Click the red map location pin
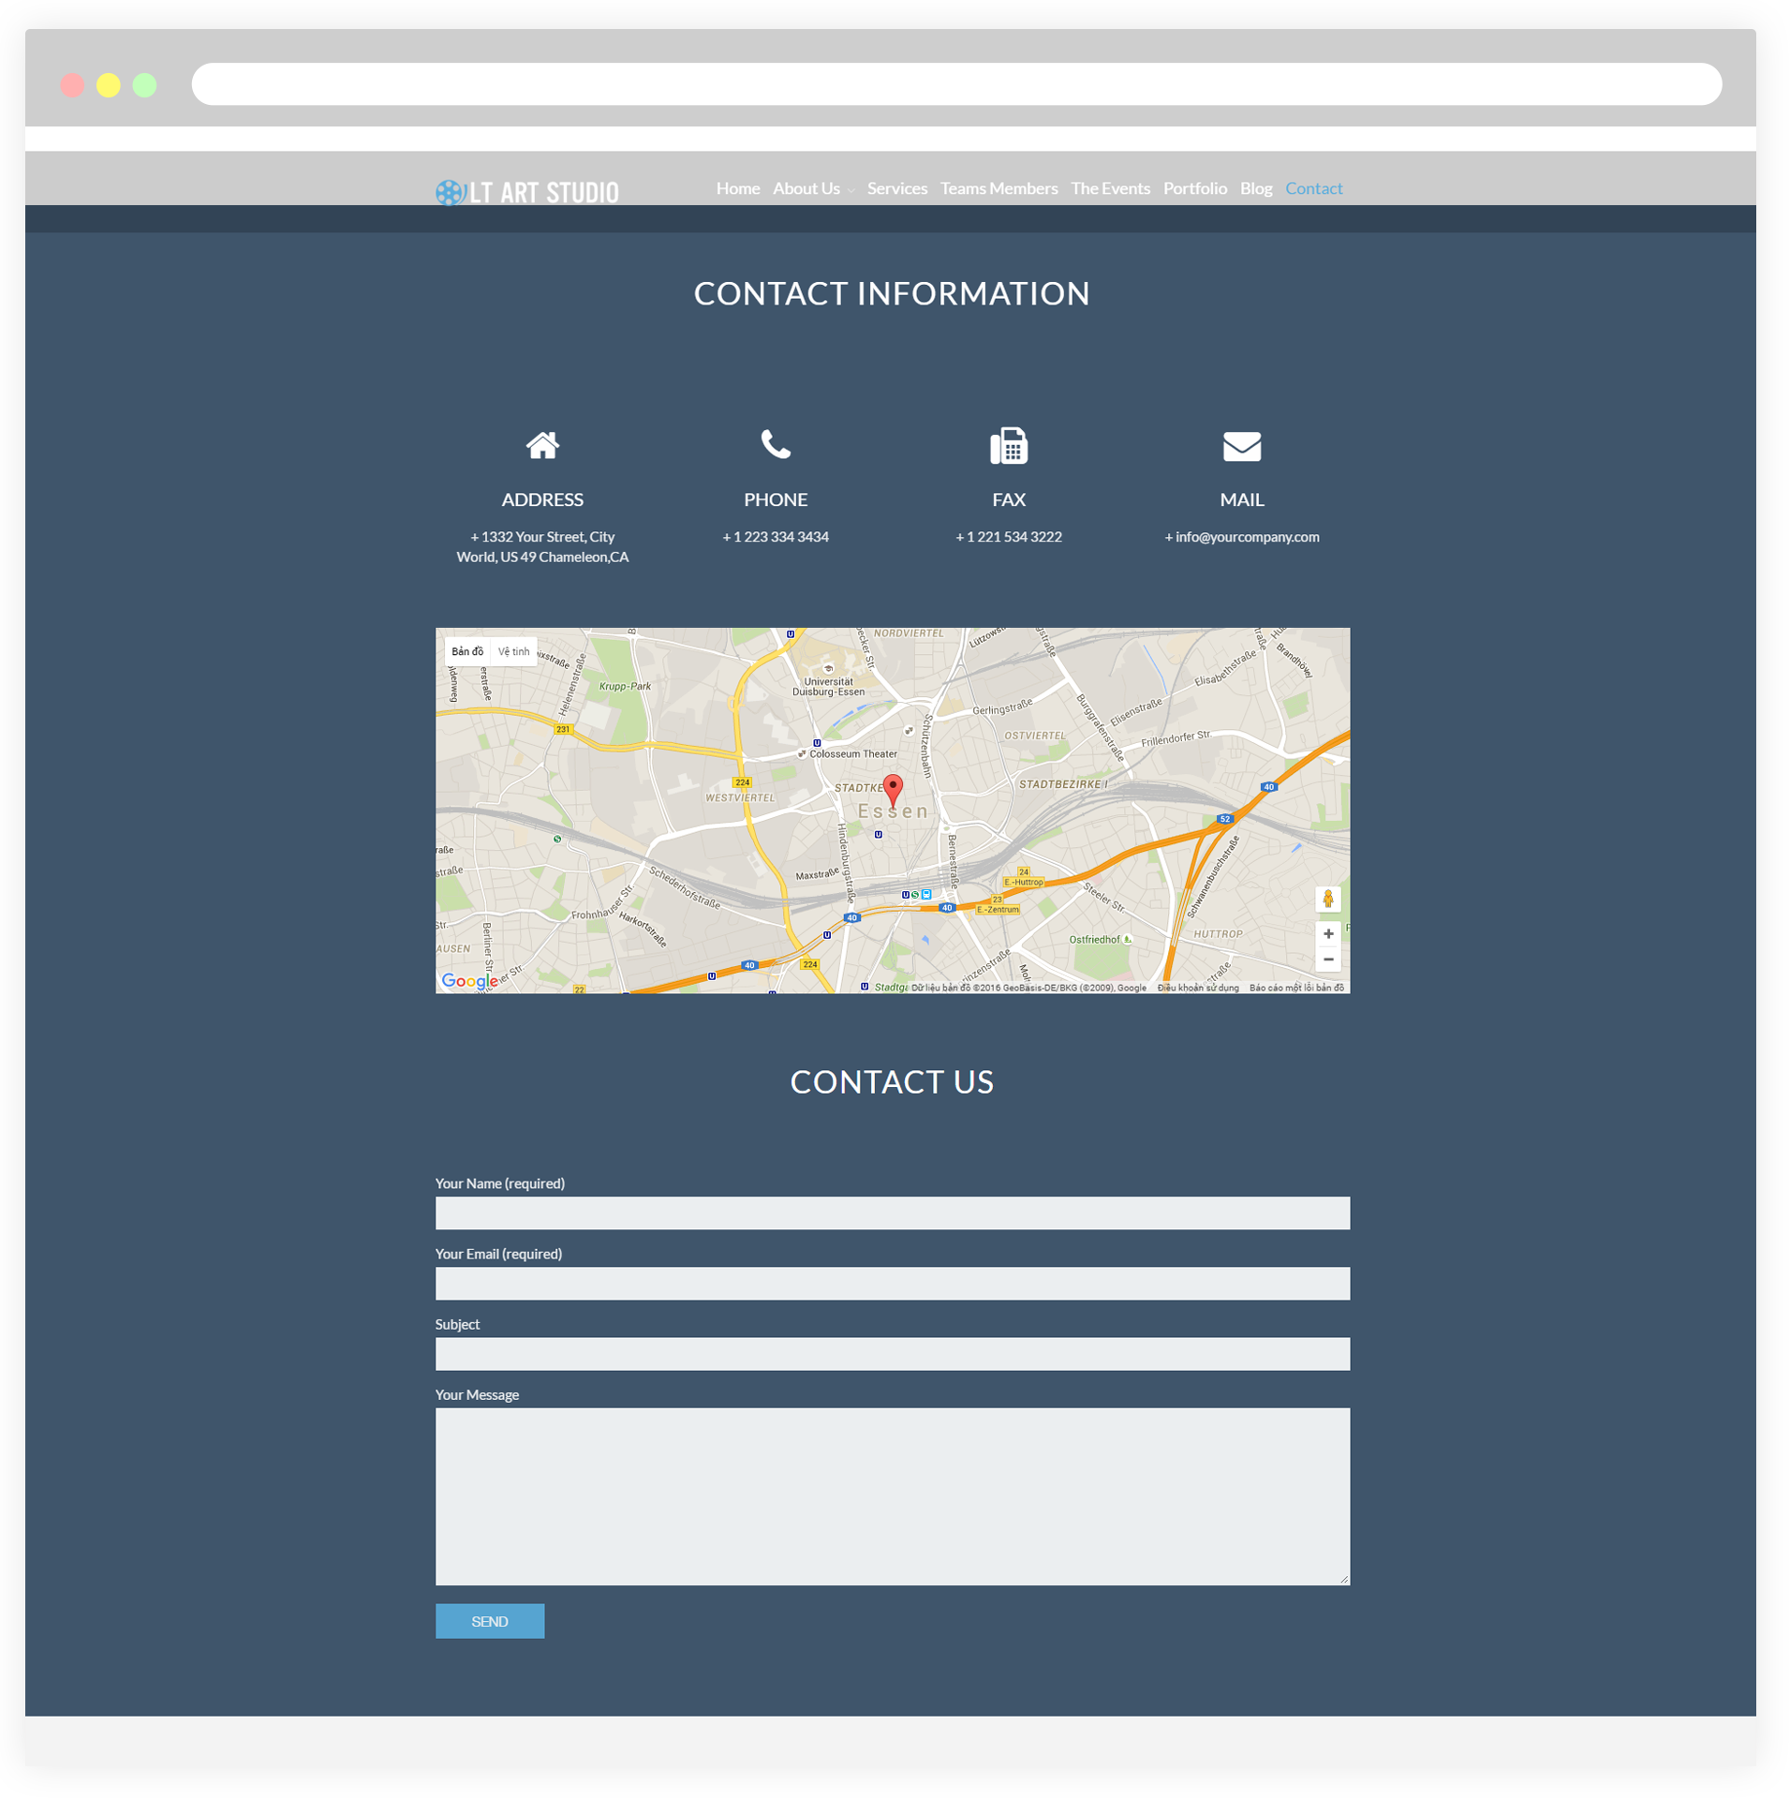1790x1800 pixels. (x=894, y=792)
